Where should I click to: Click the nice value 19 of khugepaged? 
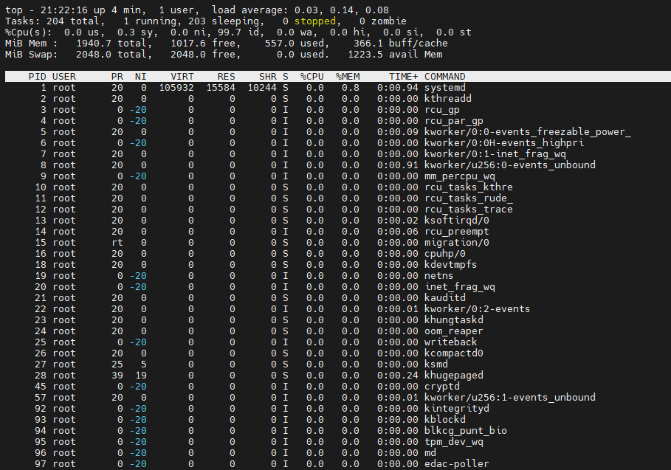point(141,376)
